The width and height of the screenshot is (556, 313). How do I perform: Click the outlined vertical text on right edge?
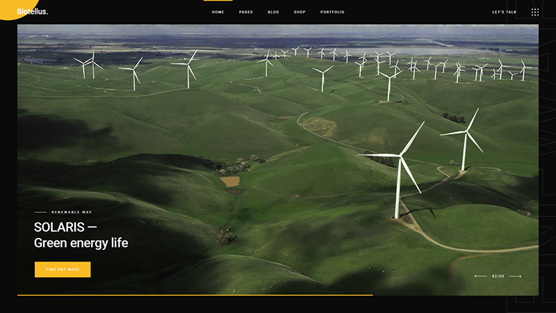(546, 230)
